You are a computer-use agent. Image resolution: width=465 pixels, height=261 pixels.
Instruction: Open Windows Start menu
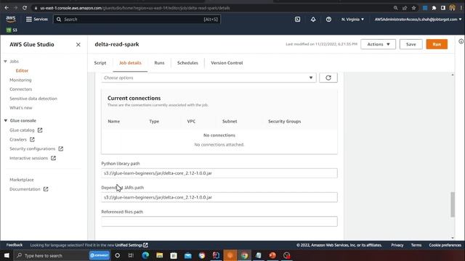(7, 255)
